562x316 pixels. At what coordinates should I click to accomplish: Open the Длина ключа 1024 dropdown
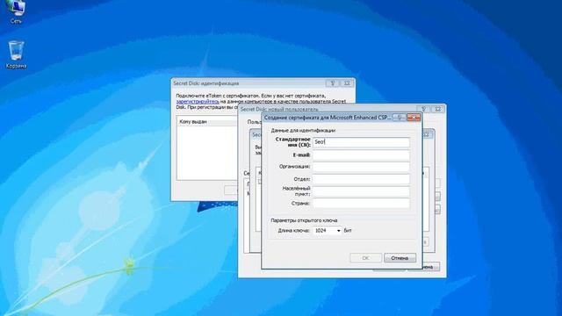pos(328,231)
